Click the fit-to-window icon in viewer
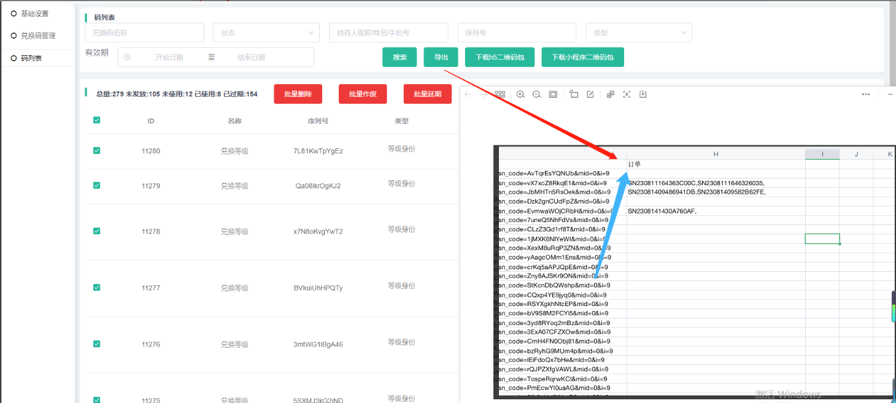 coord(553,94)
